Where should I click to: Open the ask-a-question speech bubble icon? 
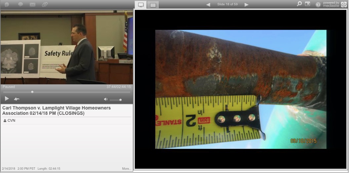click(x=20, y=4)
